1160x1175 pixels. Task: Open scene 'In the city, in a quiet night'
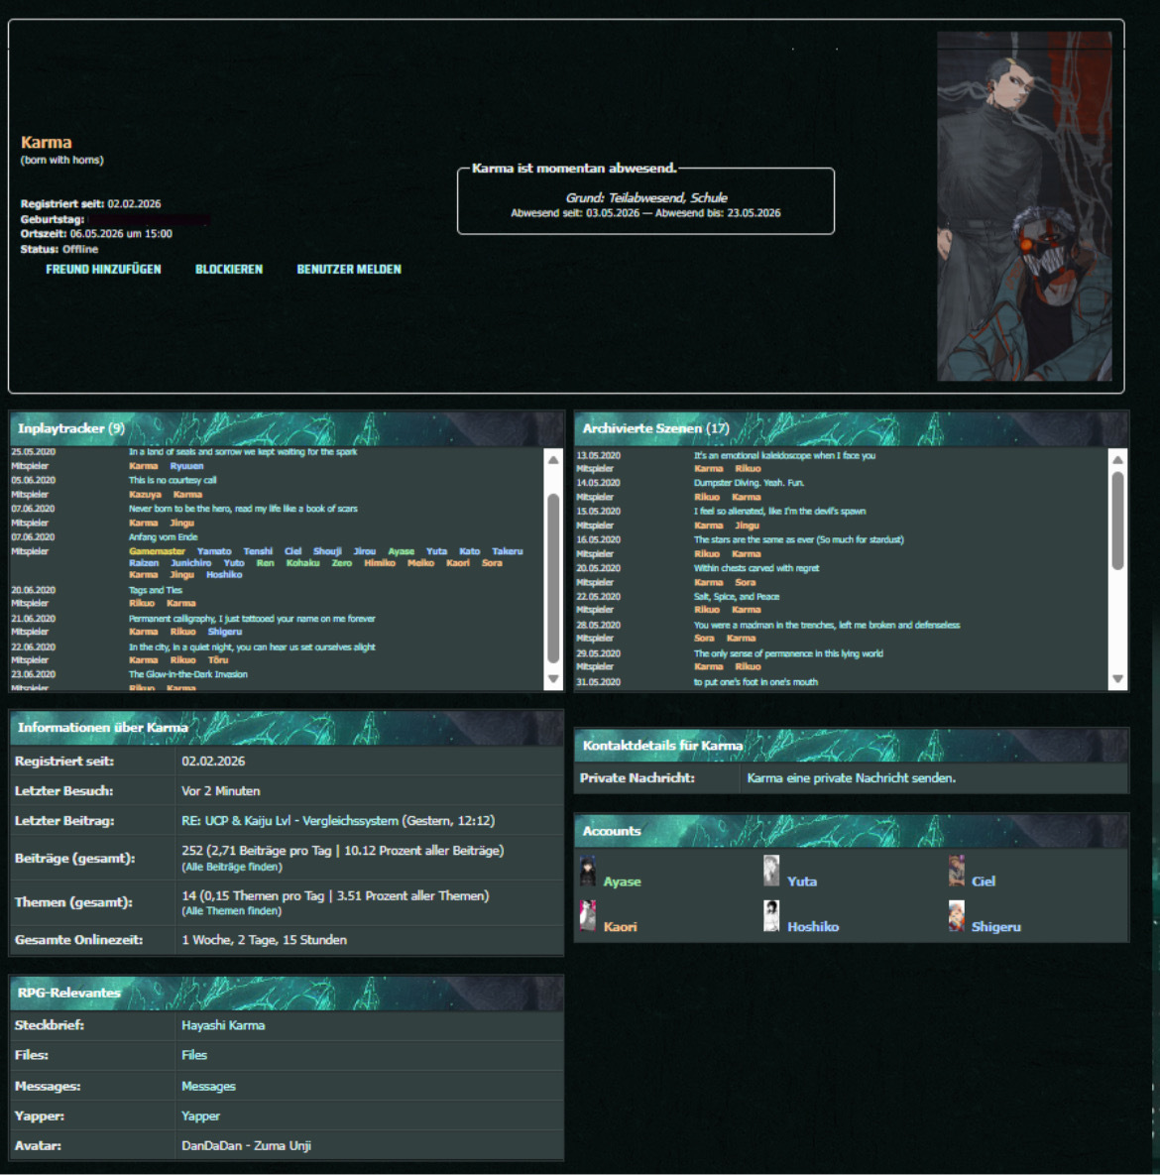(252, 647)
